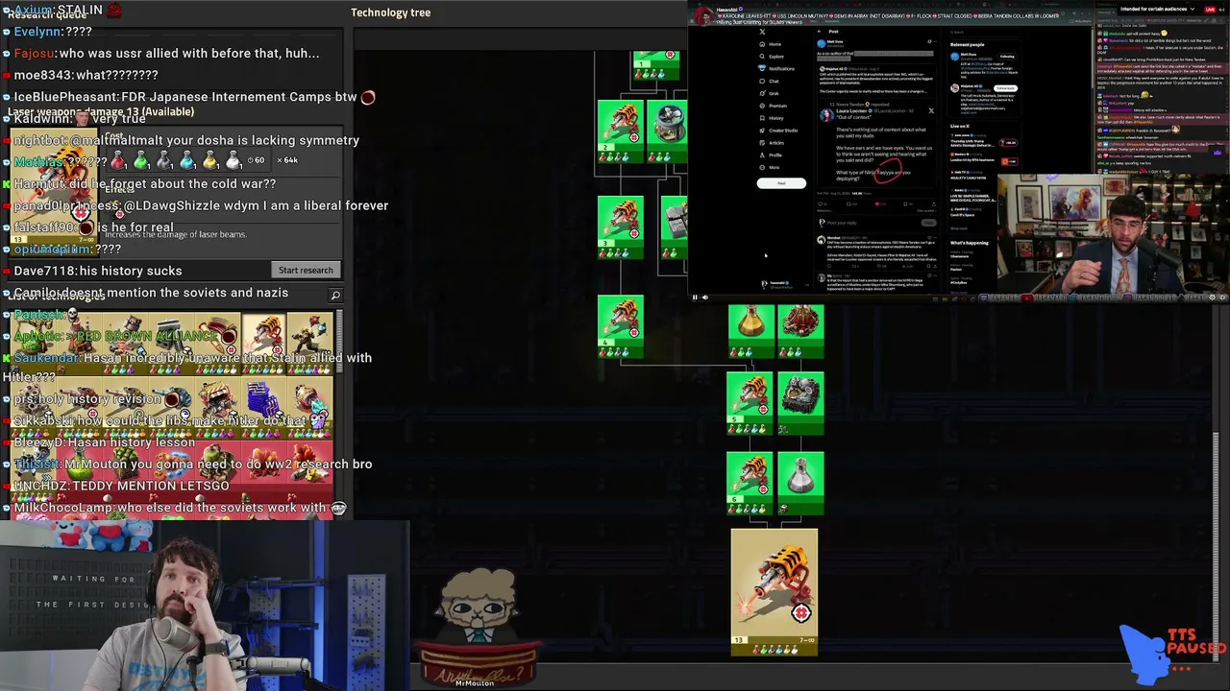Click the yellow science pack cost icon
This screenshot has width=1230, height=691.
(210, 160)
